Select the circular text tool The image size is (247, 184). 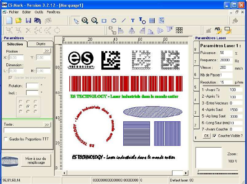click(x=142, y=21)
